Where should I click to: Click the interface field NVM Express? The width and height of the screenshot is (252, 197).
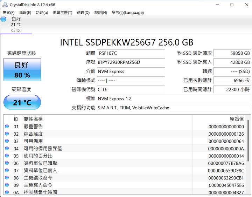131,72
